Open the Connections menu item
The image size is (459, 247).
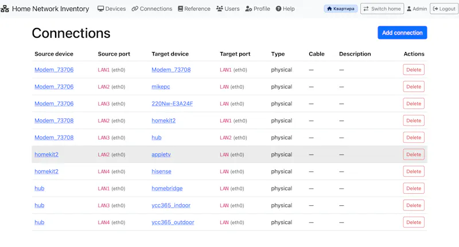pyautogui.click(x=152, y=9)
